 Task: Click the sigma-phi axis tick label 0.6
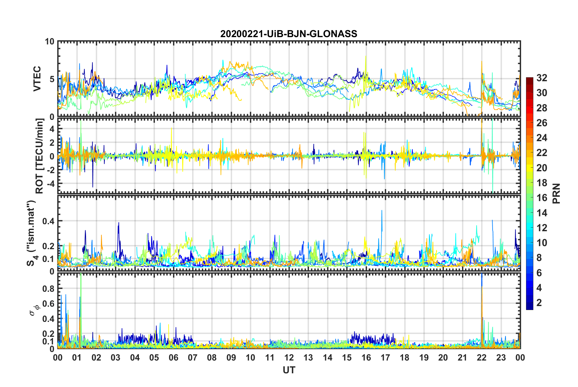coord(49,304)
